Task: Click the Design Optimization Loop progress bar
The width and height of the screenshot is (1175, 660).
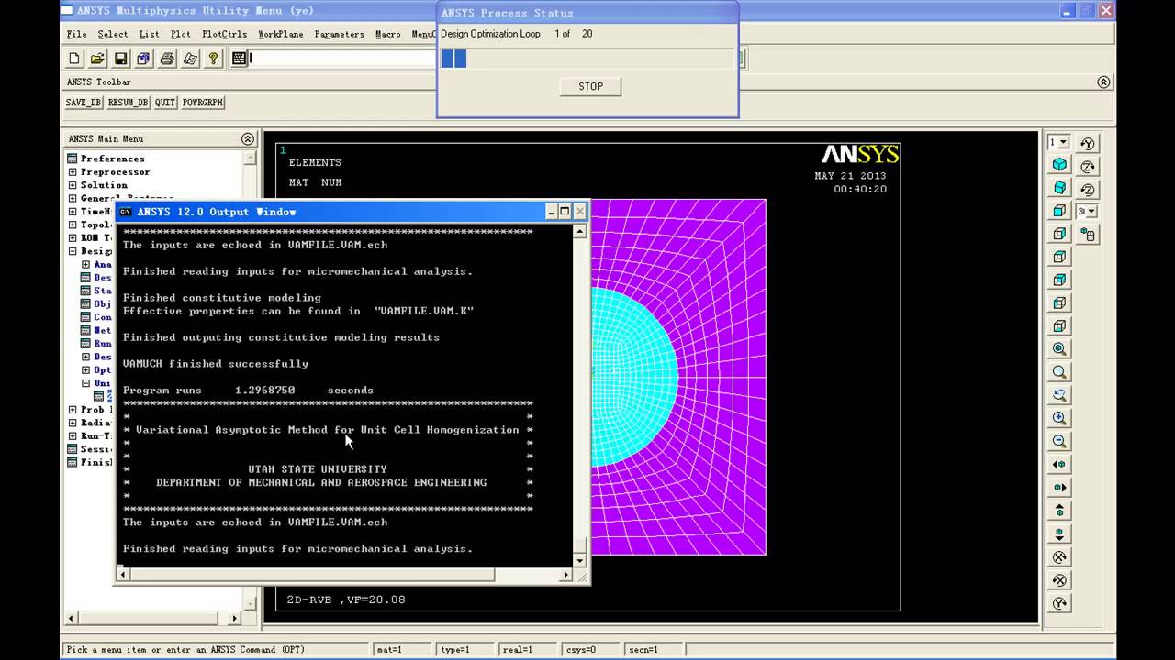Action: pyautogui.click(x=587, y=59)
